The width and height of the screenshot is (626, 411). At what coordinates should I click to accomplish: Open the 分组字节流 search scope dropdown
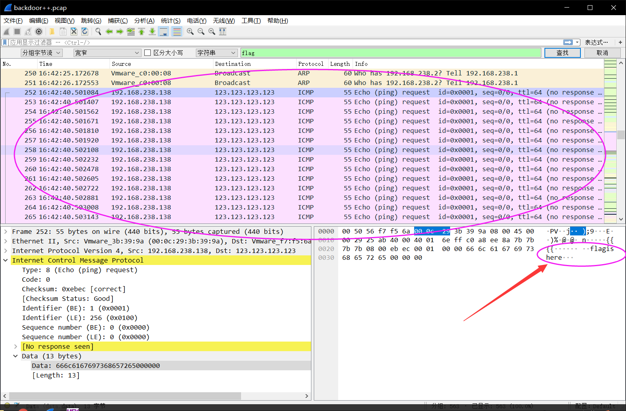coord(42,52)
